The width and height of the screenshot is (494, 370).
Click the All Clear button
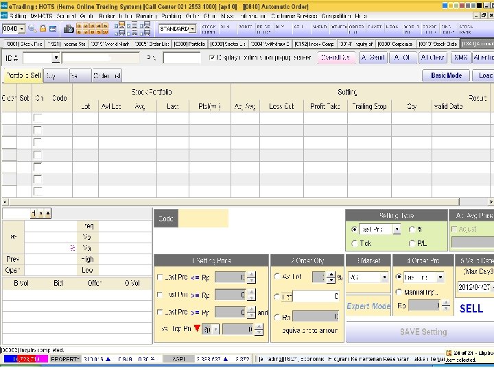pyautogui.click(x=432, y=58)
